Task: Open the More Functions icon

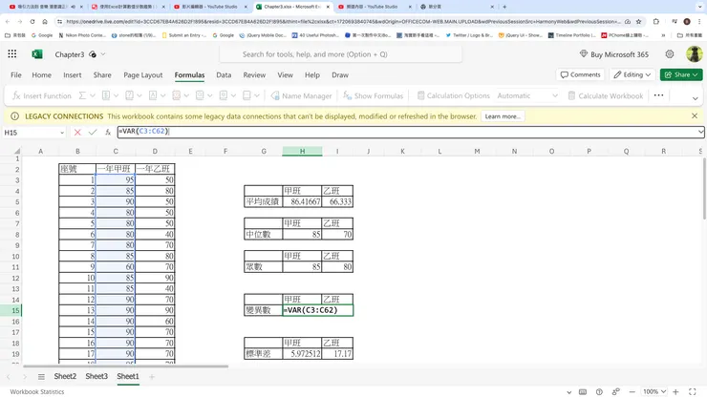Action: coord(246,95)
